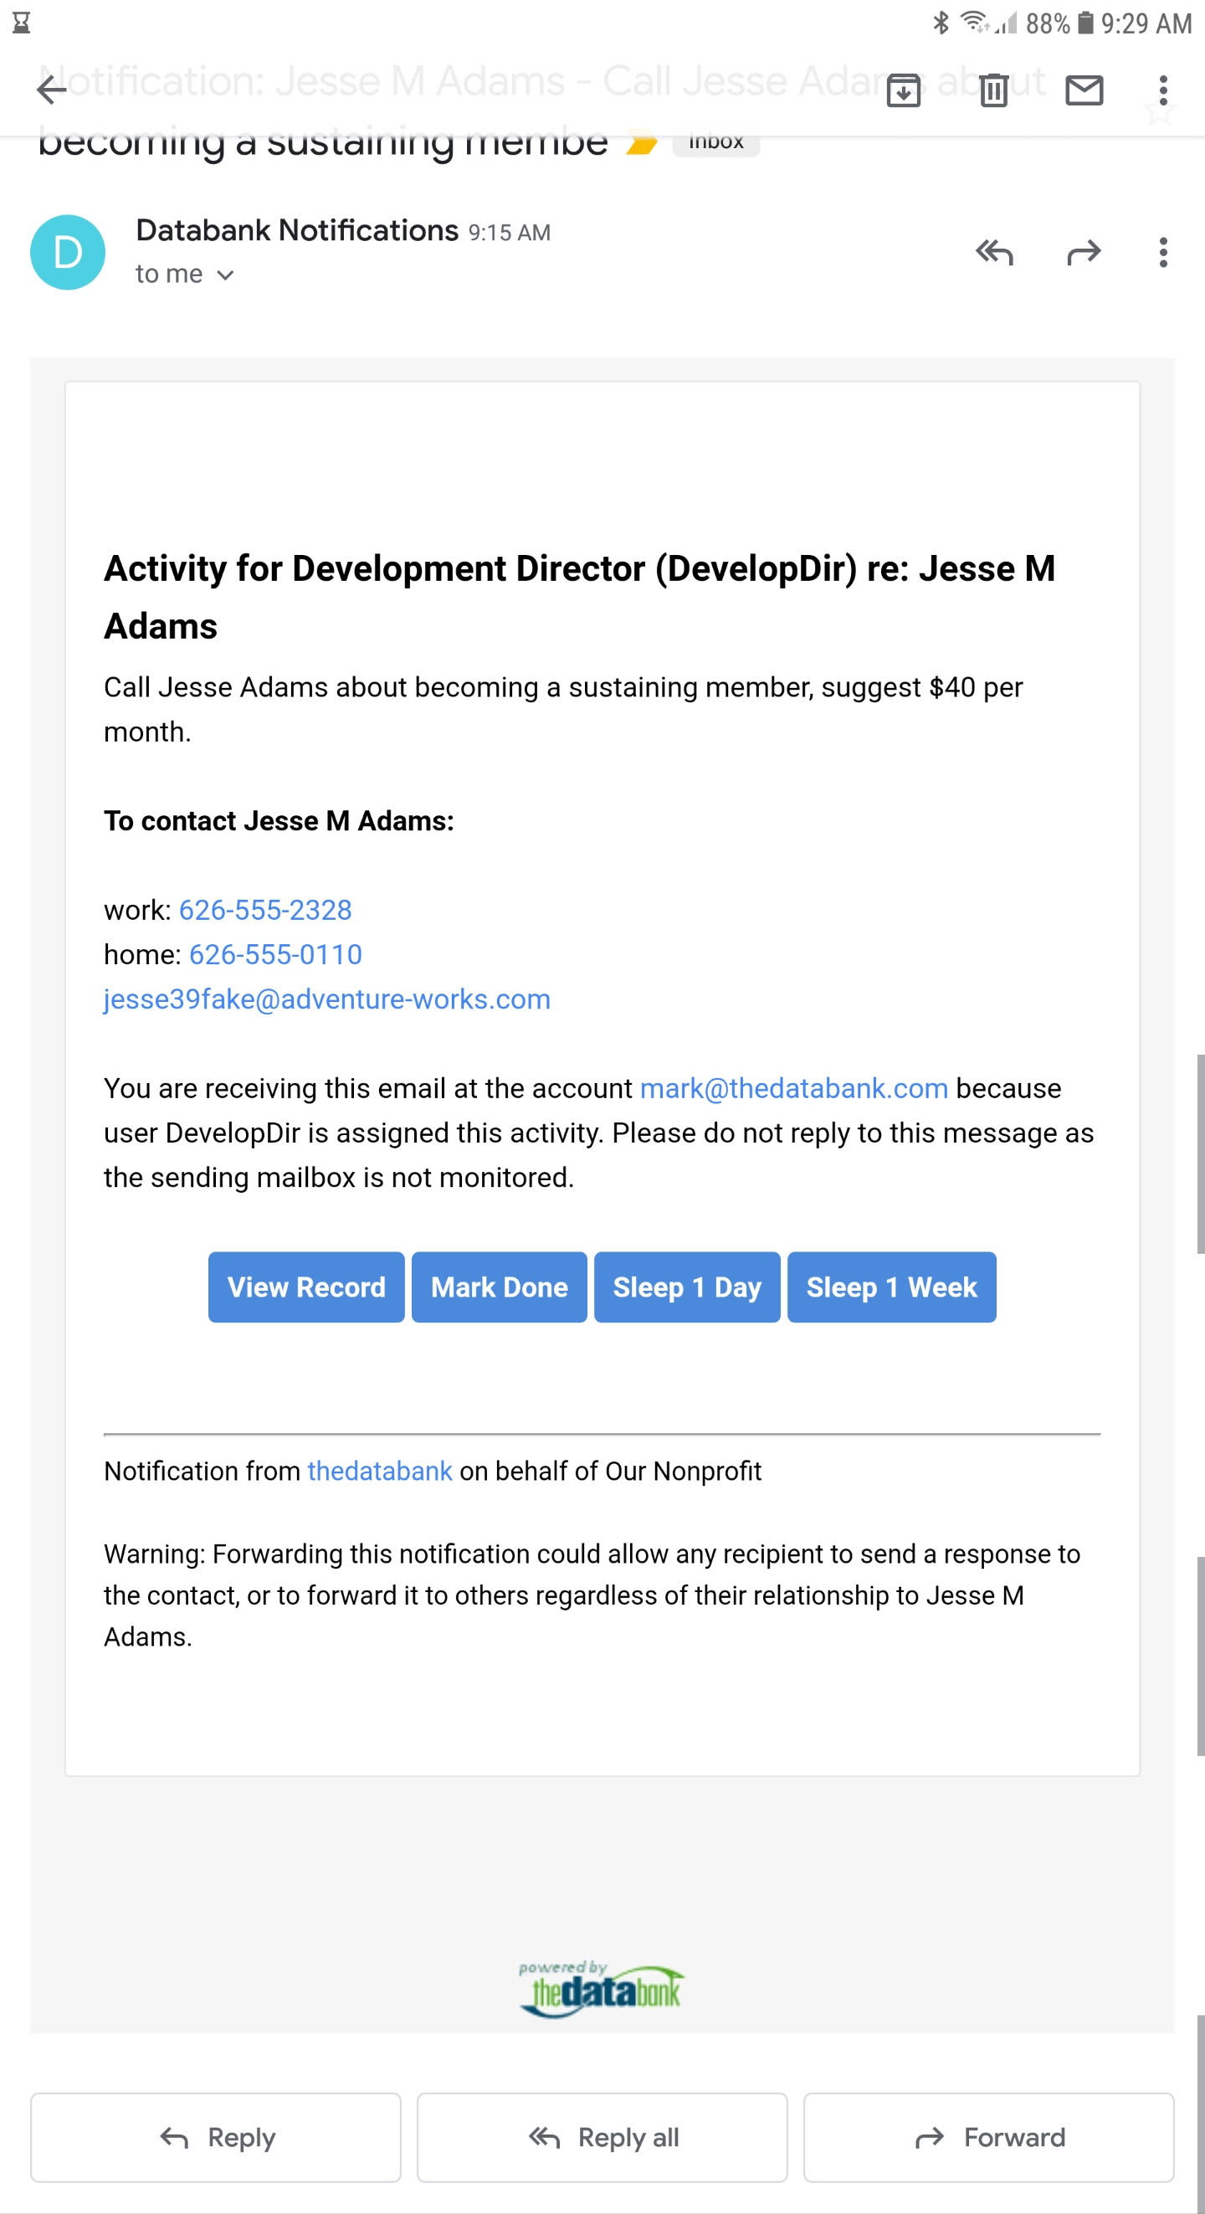Screen dimensions: 1205x2214
Task: Tap the Reply button at the bottom
Action: 216,2138
